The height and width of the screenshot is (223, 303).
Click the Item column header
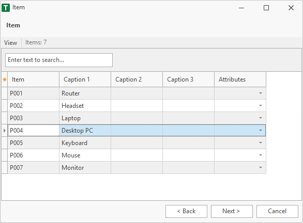click(33, 79)
